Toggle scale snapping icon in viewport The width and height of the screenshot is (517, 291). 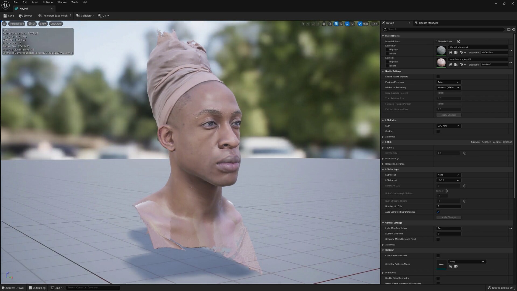click(360, 24)
